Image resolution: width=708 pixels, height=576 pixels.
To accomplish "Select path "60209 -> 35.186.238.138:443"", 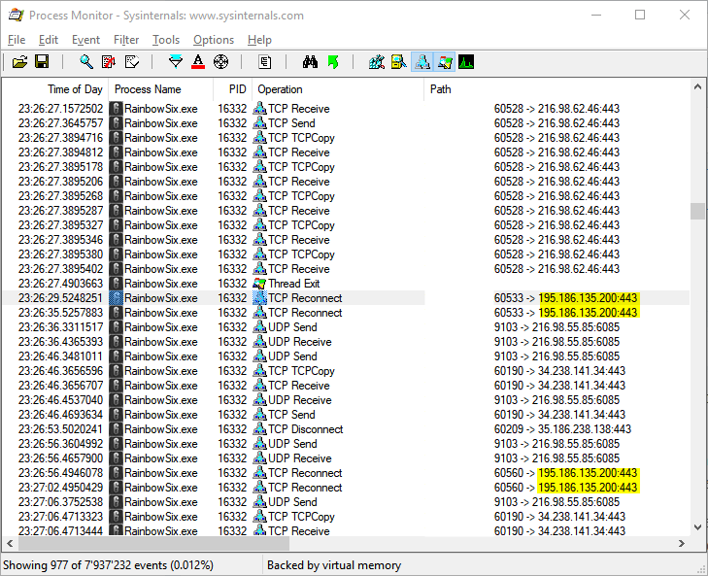I will tap(562, 429).
